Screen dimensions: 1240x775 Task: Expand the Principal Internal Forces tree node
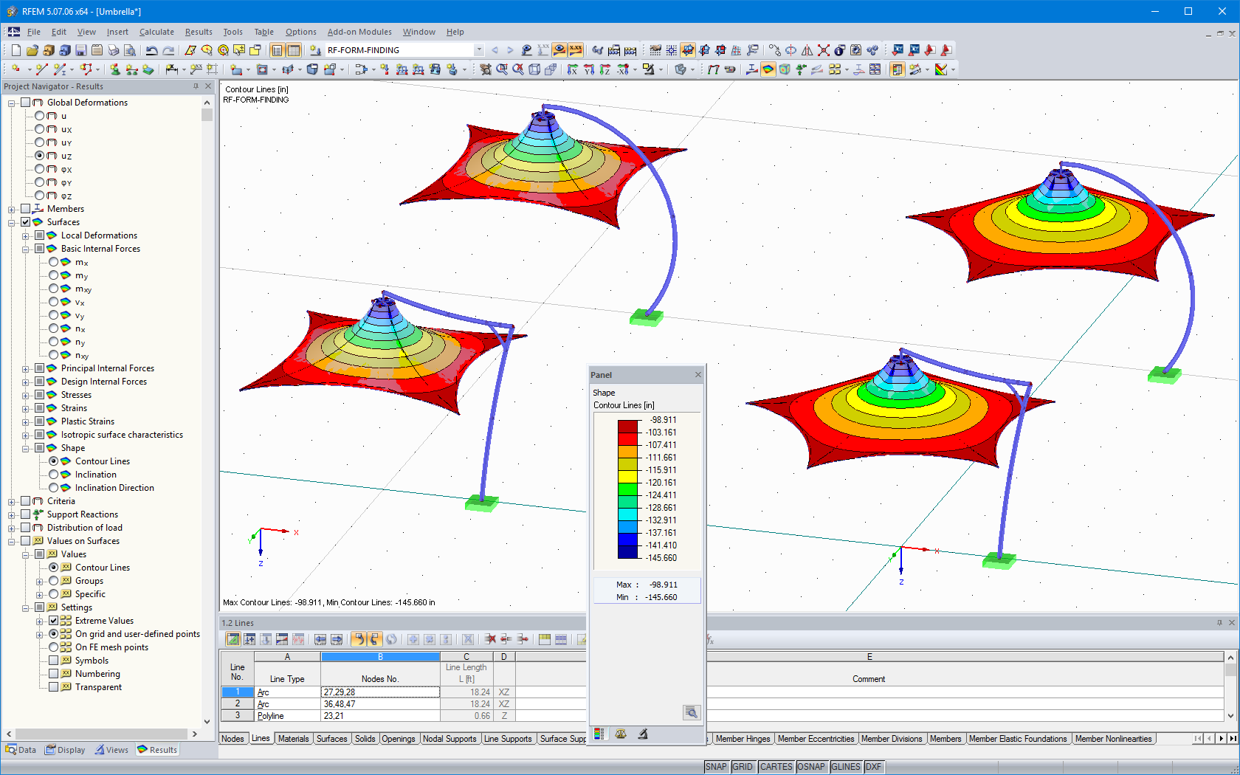(x=26, y=368)
